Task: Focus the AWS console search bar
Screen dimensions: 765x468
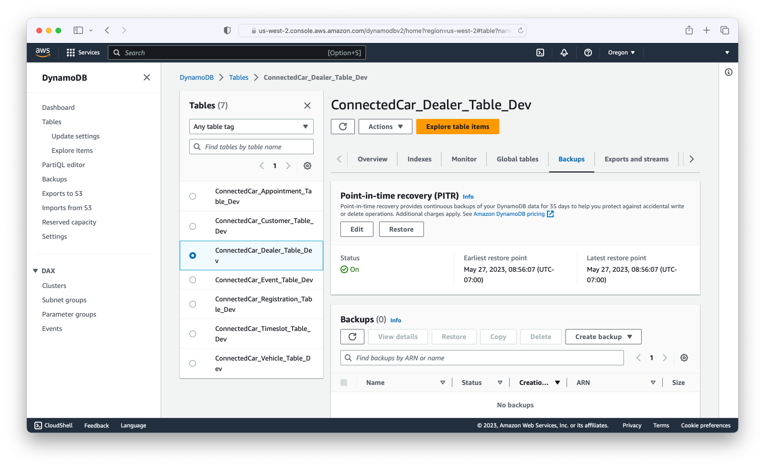Action: [x=237, y=53]
